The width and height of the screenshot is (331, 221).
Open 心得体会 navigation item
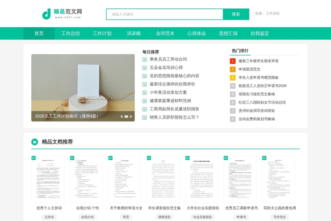197,33
